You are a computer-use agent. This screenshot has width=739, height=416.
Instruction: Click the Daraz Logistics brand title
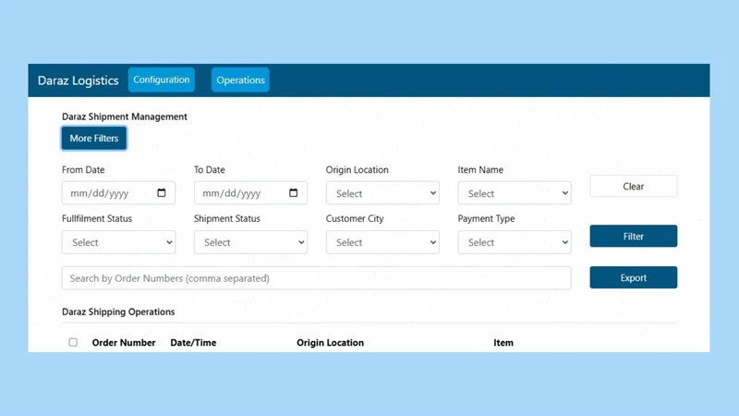pos(79,80)
